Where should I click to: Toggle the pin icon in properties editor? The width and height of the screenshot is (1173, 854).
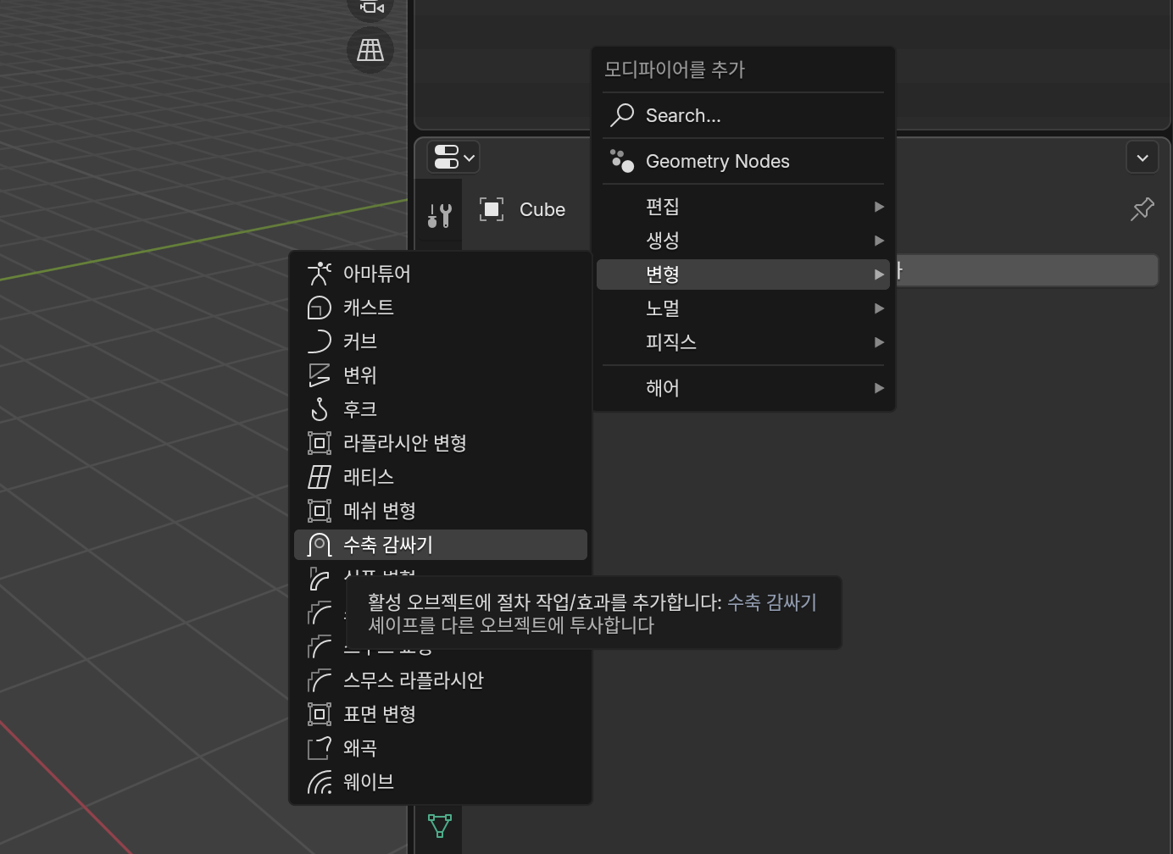[1142, 209]
